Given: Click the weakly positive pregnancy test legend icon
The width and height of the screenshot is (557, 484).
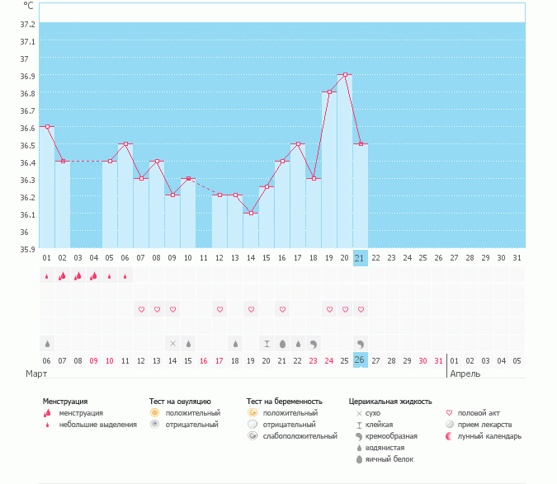Looking at the screenshot, I should [252, 435].
